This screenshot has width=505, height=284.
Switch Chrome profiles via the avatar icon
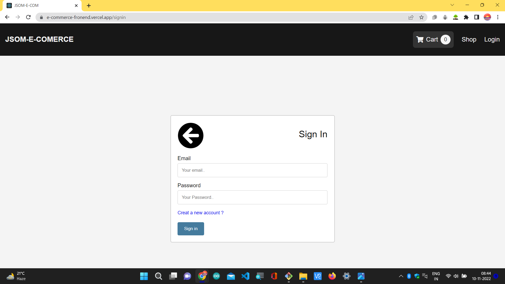(x=487, y=17)
